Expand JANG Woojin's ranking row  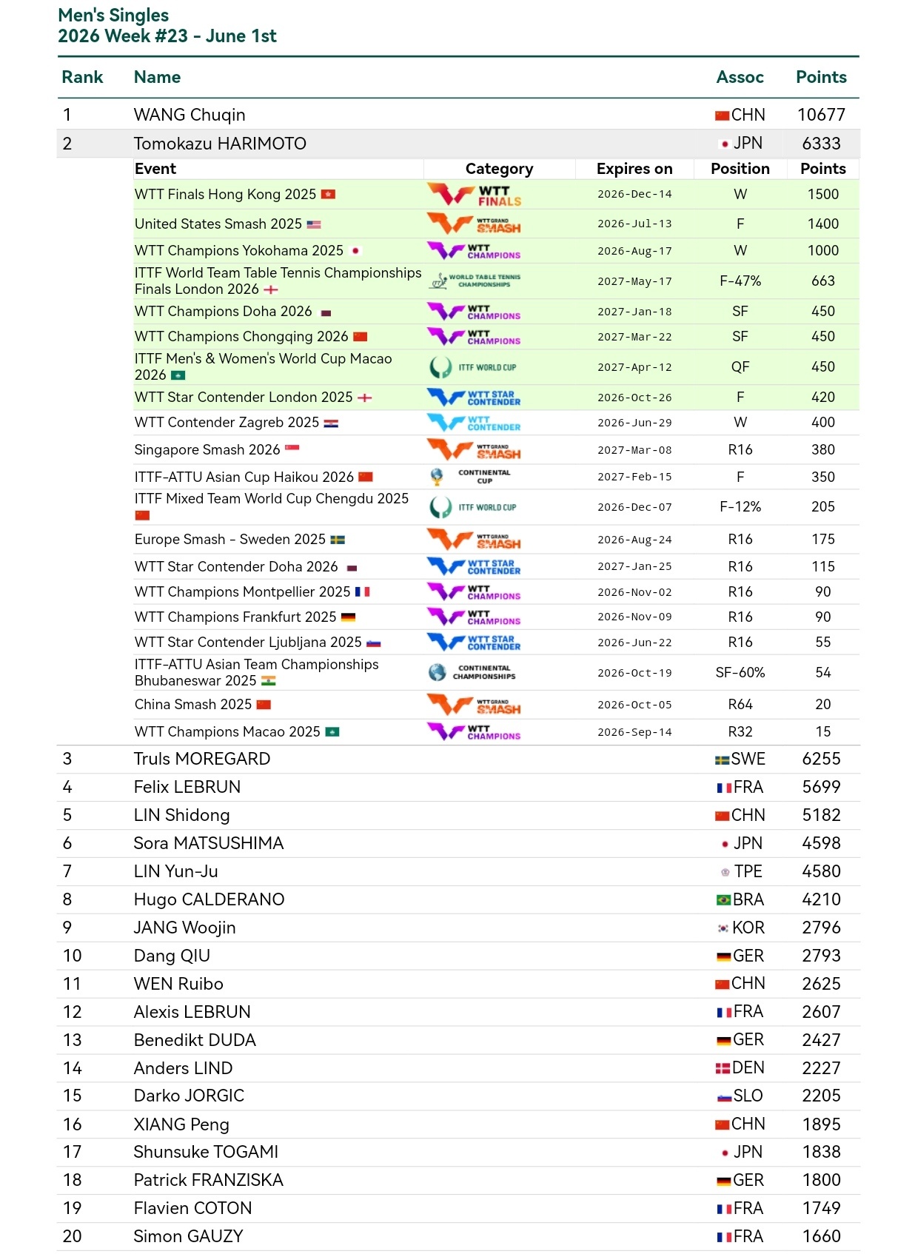pyautogui.click(x=458, y=928)
